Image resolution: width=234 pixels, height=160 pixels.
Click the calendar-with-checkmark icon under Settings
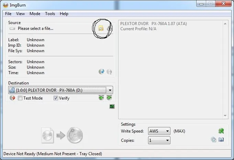pos(213,140)
